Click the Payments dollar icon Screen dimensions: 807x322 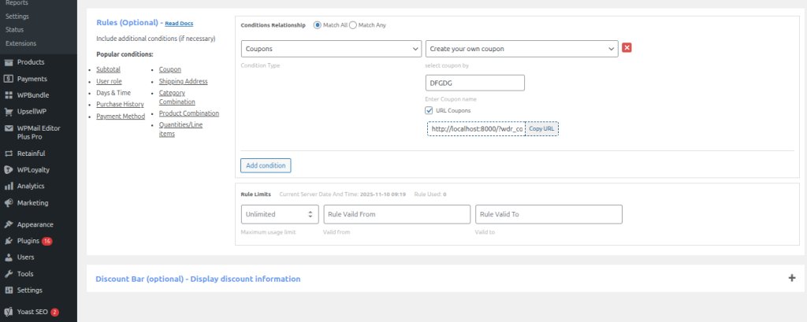point(9,79)
